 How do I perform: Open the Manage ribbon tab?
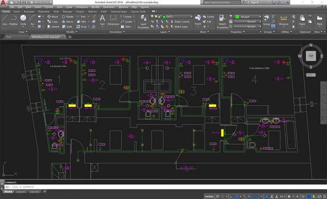[67, 11]
